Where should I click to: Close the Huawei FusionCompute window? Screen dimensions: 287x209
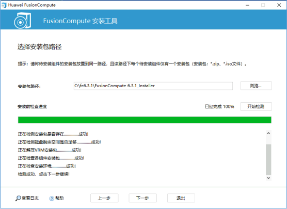click(279, 5)
